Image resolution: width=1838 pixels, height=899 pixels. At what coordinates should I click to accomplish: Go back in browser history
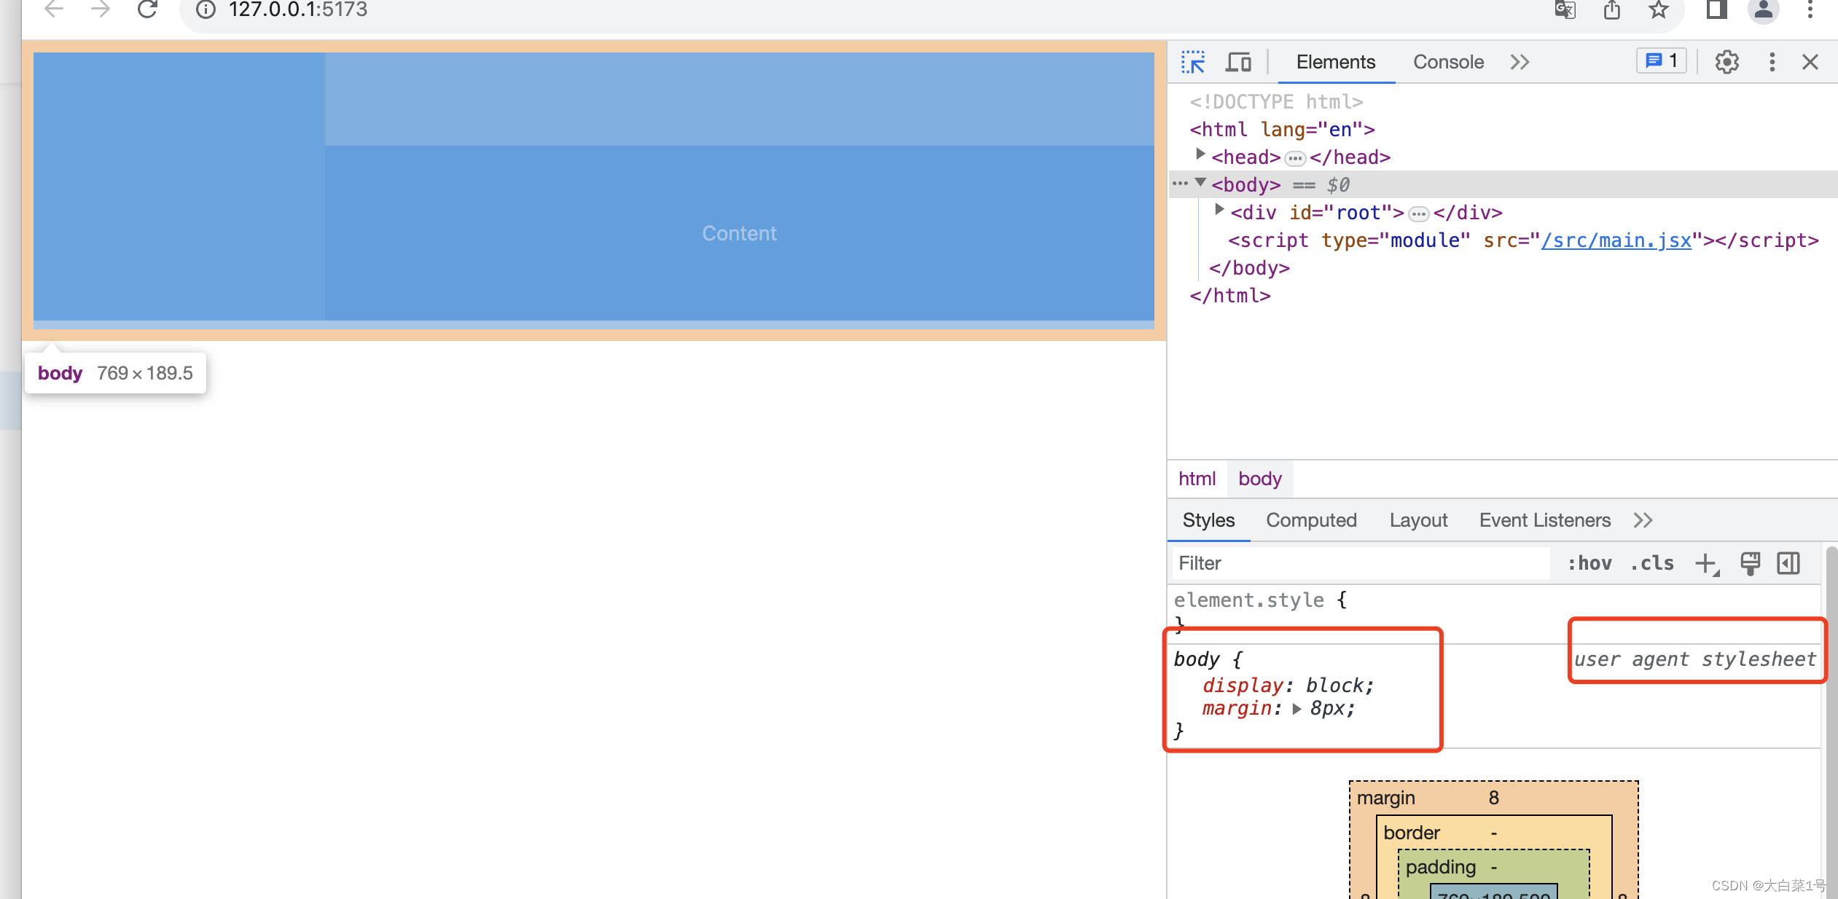pos(54,9)
